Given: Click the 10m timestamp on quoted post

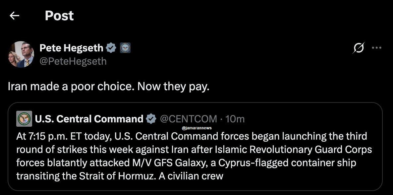Looking at the screenshot, I should [235, 119].
